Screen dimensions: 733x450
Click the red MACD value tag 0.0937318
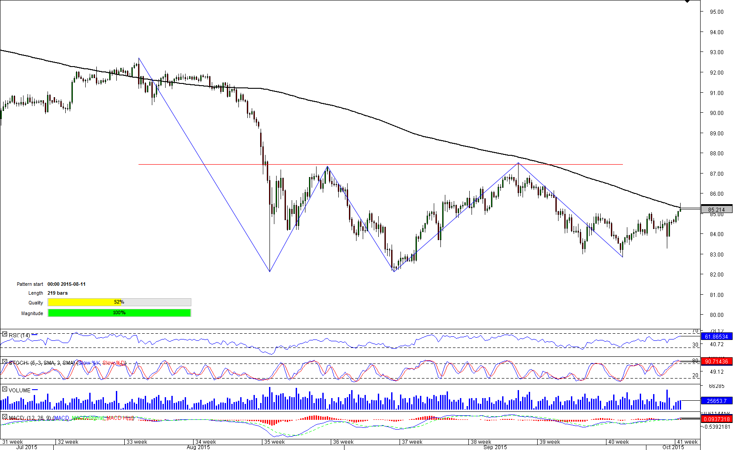pos(716,419)
